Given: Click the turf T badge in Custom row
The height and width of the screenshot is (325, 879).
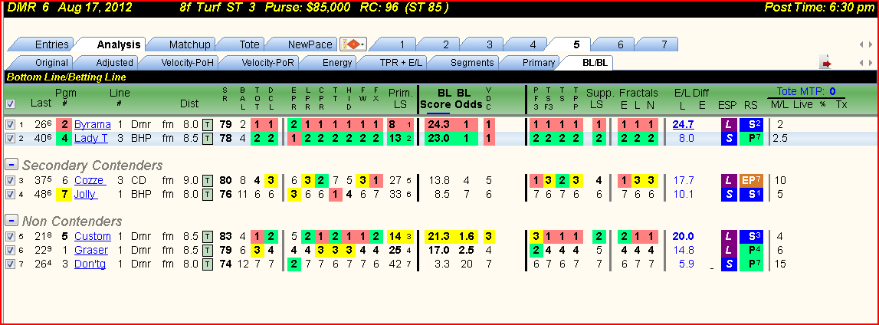Looking at the screenshot, I should click(207, 236).
